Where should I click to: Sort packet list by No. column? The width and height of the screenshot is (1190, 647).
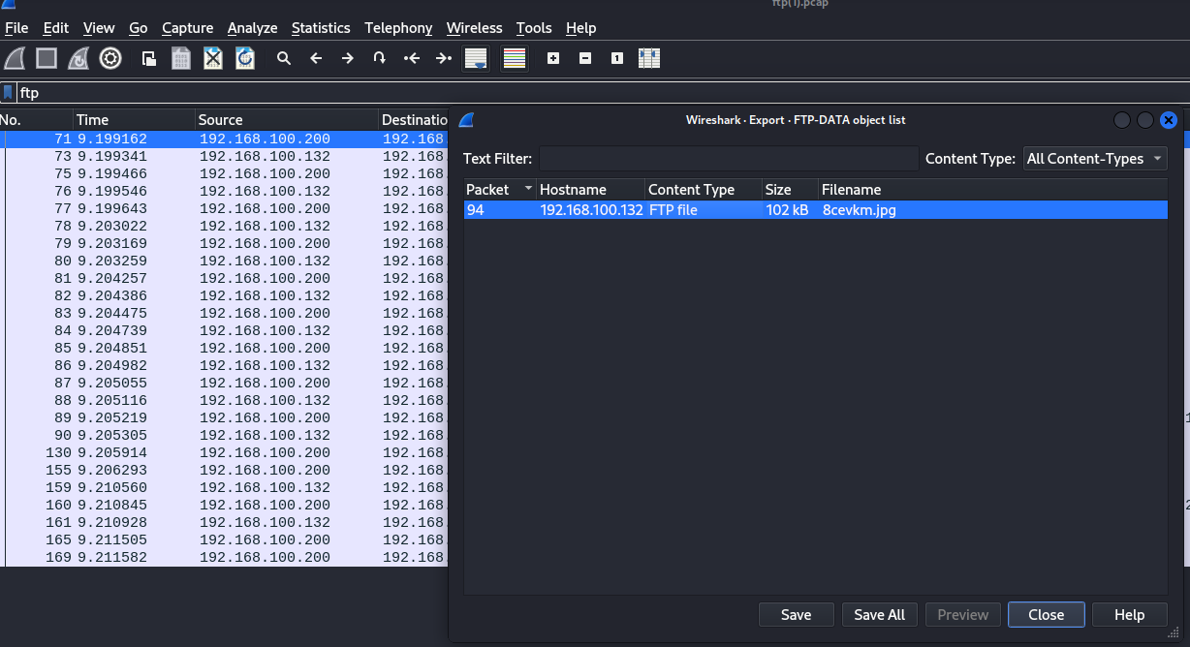37,120
